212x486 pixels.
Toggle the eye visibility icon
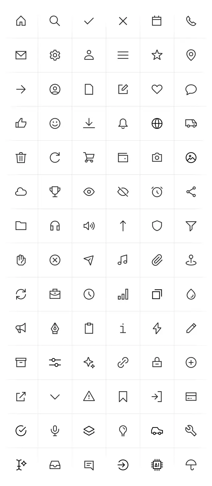click(x=89, y=192)
